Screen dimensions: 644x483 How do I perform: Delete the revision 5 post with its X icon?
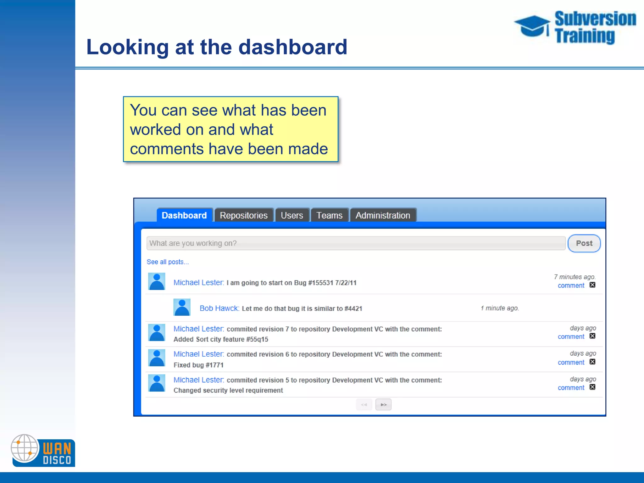pos(592,387)
